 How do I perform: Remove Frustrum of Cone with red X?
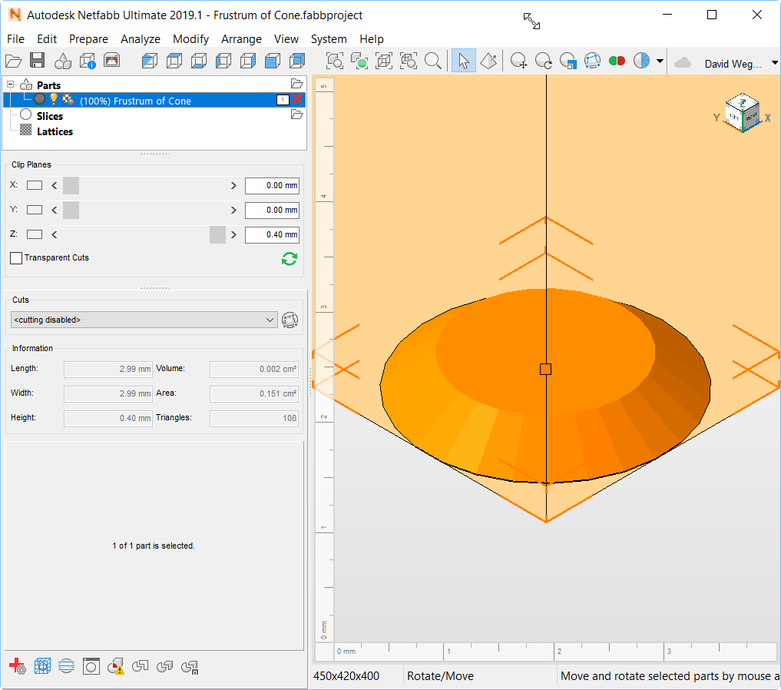point(297,100)
